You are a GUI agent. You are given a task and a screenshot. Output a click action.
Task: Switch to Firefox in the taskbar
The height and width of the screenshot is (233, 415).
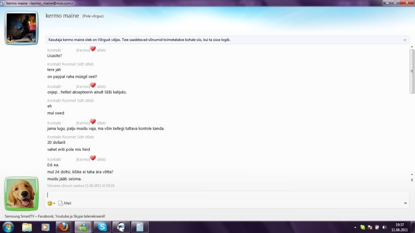click(x=64, y=227)
